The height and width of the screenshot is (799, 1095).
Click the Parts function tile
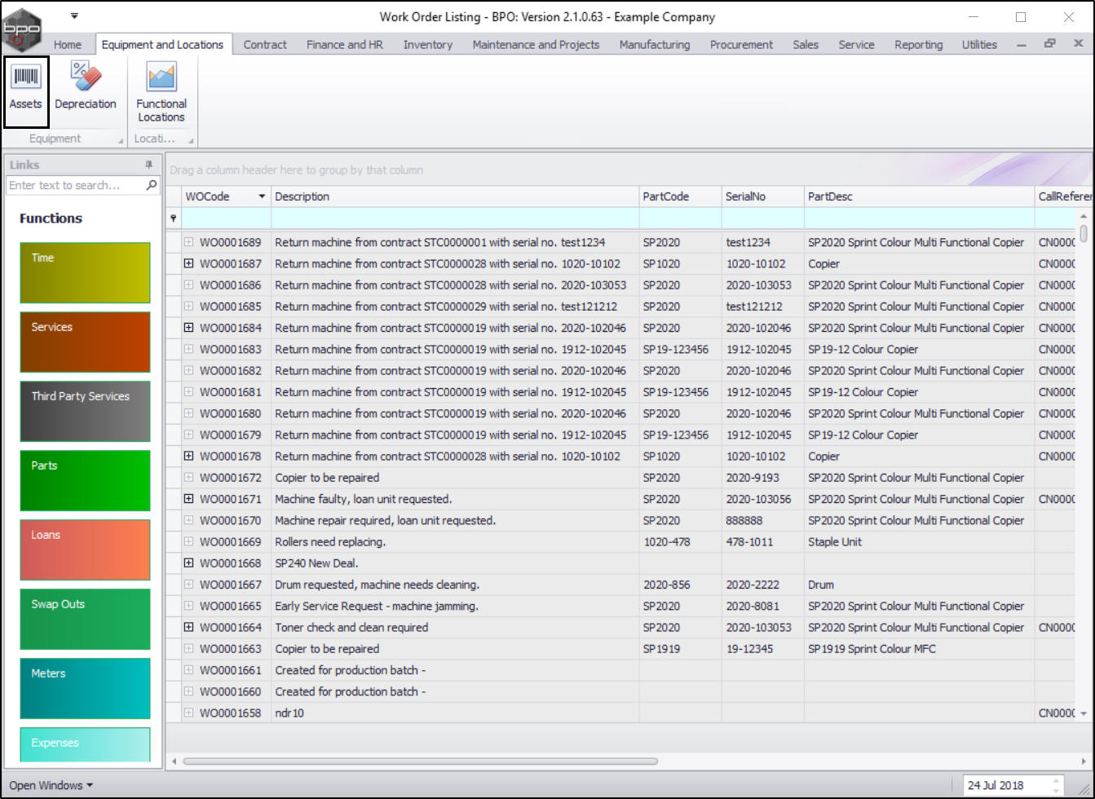tap(85, 480)
